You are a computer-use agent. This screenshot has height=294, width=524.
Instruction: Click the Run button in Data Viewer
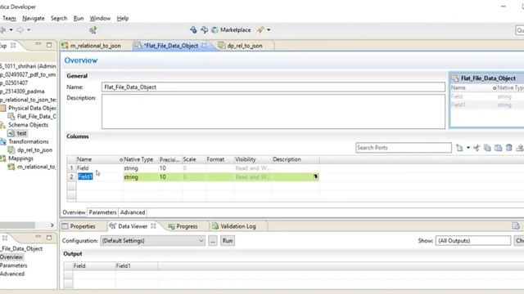coord(228,241)
